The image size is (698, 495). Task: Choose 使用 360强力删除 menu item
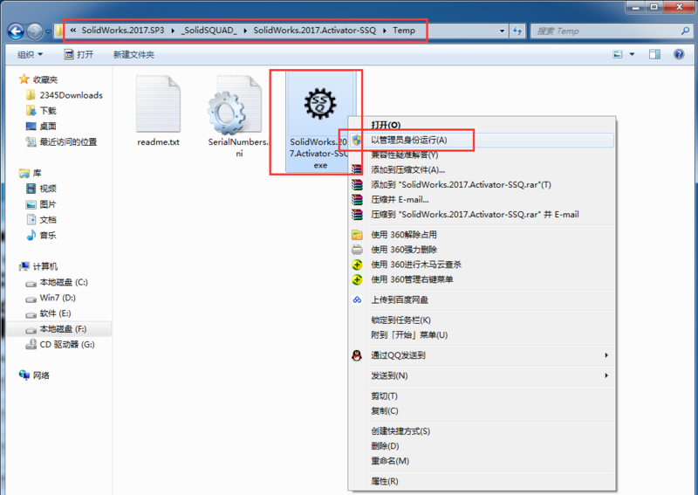pyautogui.click(x=482, y=250)
